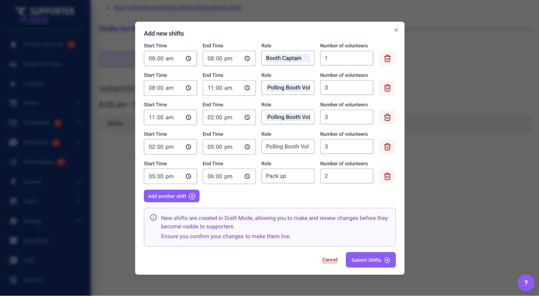This screenshot has height=296, width=539.
Task: Open the purple help question mark button
Action: (x=526, y=283)
